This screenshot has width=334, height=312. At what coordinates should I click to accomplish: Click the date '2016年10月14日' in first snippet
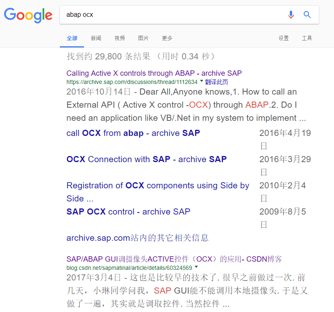[99, 92]
